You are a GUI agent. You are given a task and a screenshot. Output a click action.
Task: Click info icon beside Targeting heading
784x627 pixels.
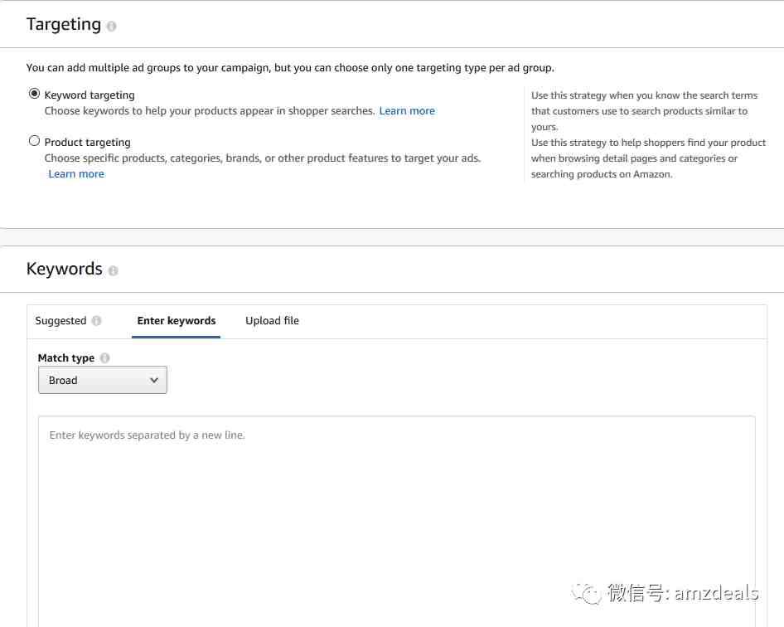click(112, 26)
